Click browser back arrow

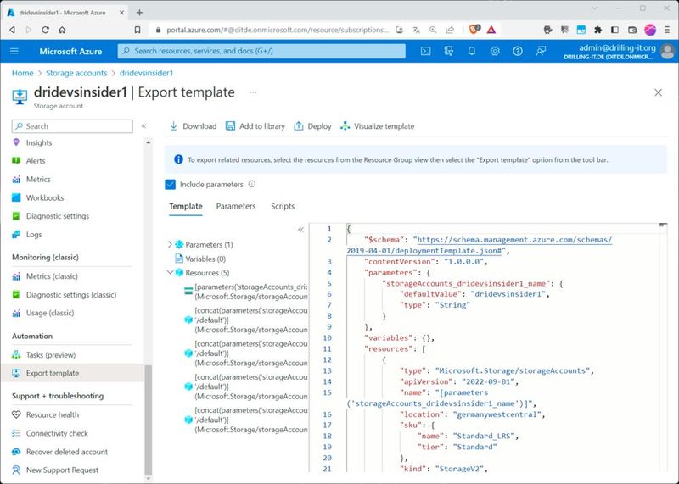coord(12,30)
